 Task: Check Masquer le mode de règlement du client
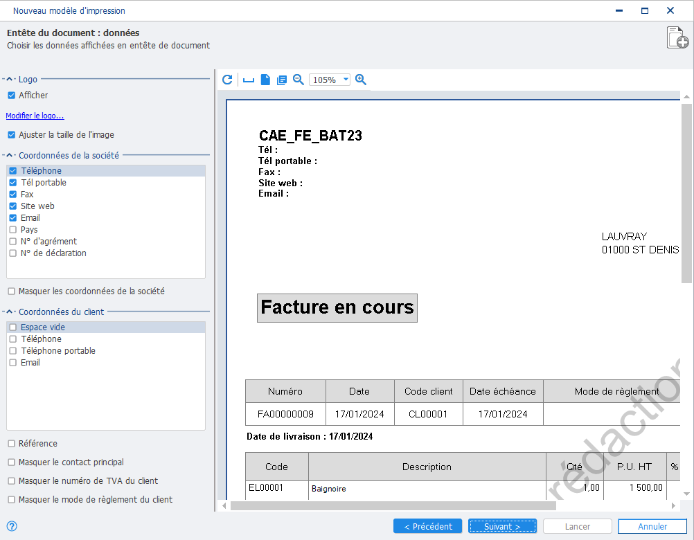tap(12, 500)
